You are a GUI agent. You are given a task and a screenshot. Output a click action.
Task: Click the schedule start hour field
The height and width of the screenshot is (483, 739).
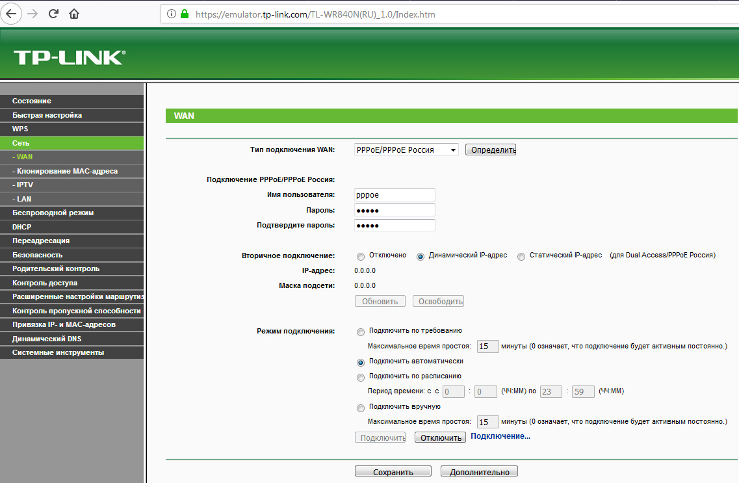click(454, 391)
